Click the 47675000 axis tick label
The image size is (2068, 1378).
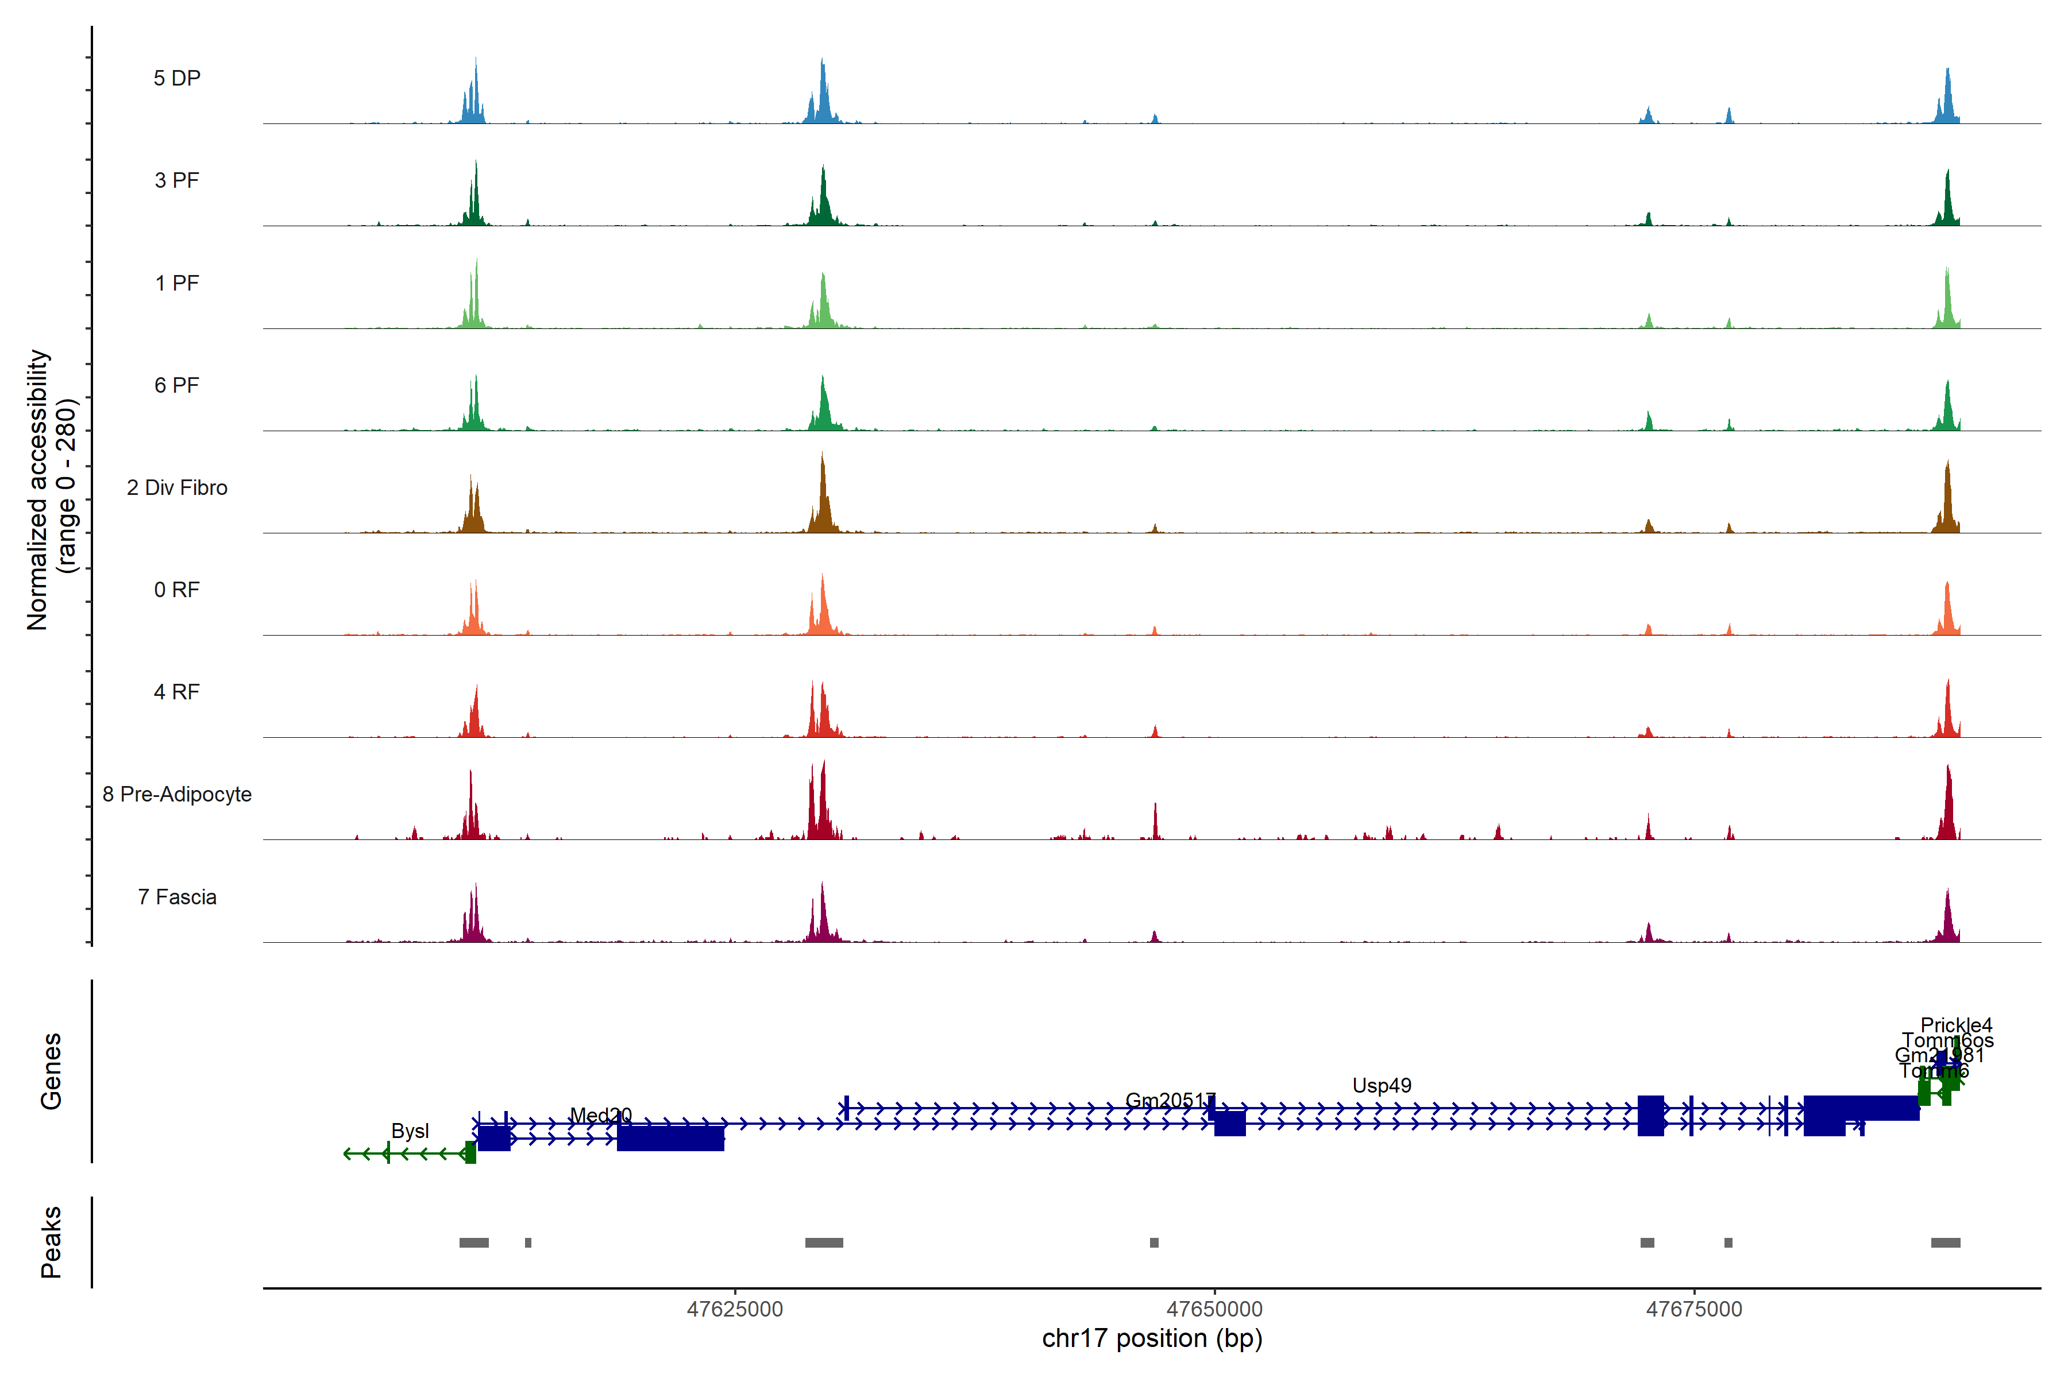coord(1693,1309)
